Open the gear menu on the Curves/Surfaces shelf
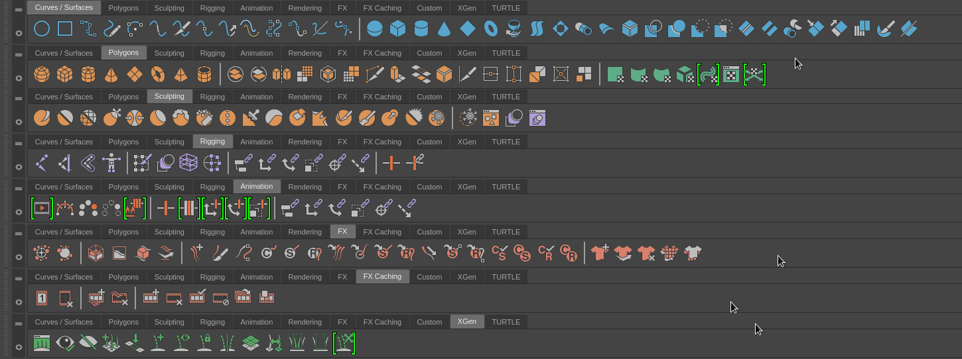962x359 pixels. point(19,32)
